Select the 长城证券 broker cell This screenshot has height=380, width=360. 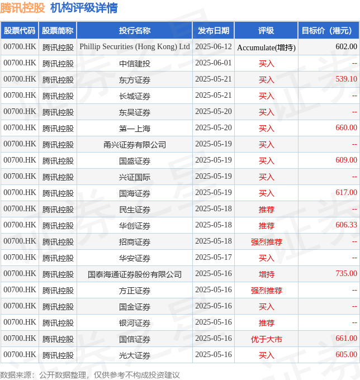click(135, 96)
